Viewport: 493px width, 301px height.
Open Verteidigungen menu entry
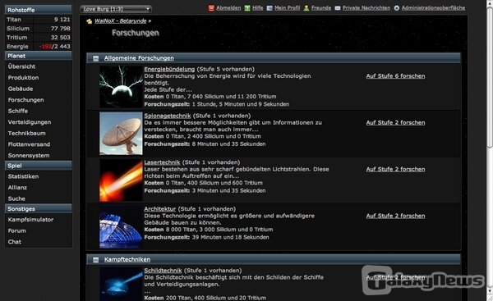click(x=30, y=122)
